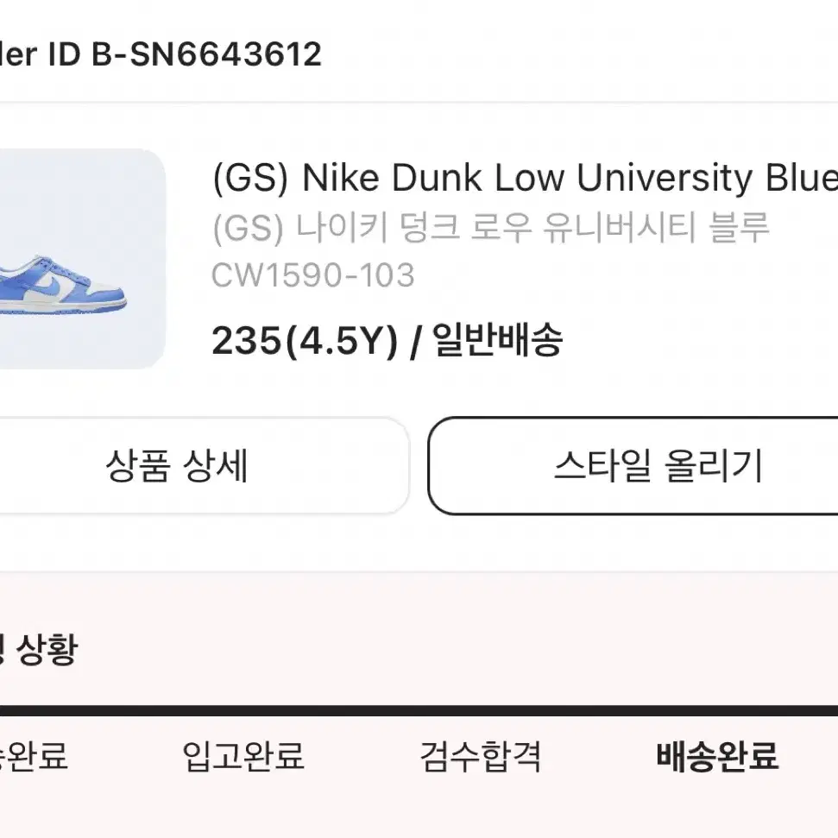Click the order number B-SN6643612
838x838 pixels.
(x=207, y=54)
